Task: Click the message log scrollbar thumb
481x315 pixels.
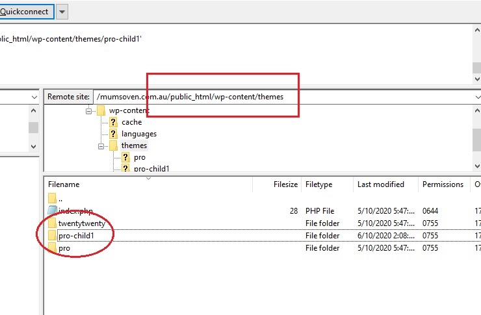Action: 477,68
